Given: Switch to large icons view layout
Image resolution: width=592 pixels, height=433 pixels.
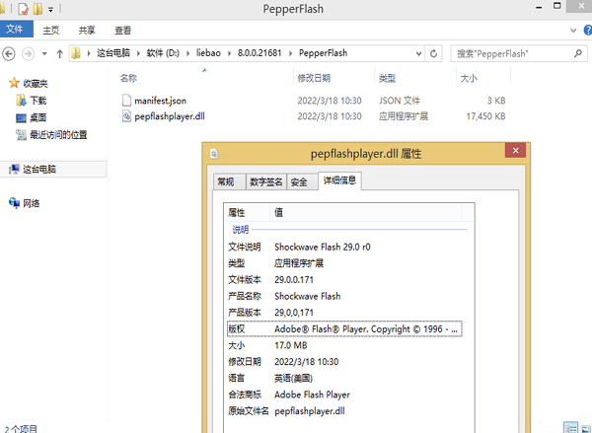Looking at the screenshot, I should pyautogui.click(x=586, y=428).
